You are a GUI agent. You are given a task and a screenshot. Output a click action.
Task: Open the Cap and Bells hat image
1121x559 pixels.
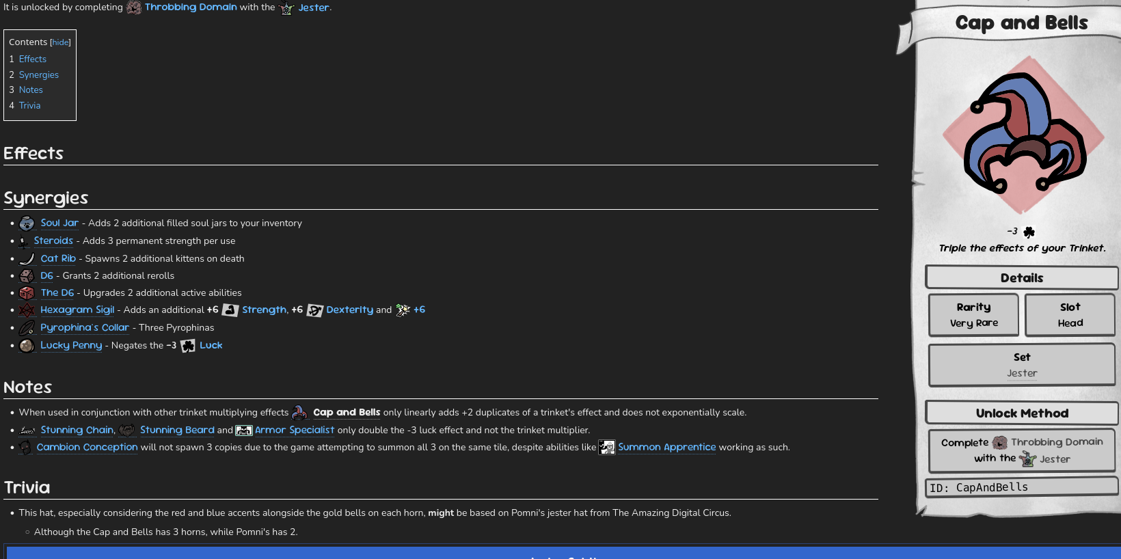1023,135
